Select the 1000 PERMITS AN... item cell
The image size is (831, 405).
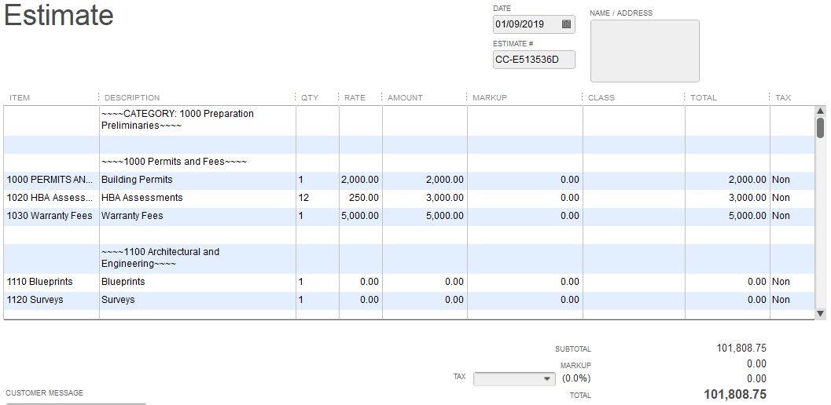pos(51,180)
